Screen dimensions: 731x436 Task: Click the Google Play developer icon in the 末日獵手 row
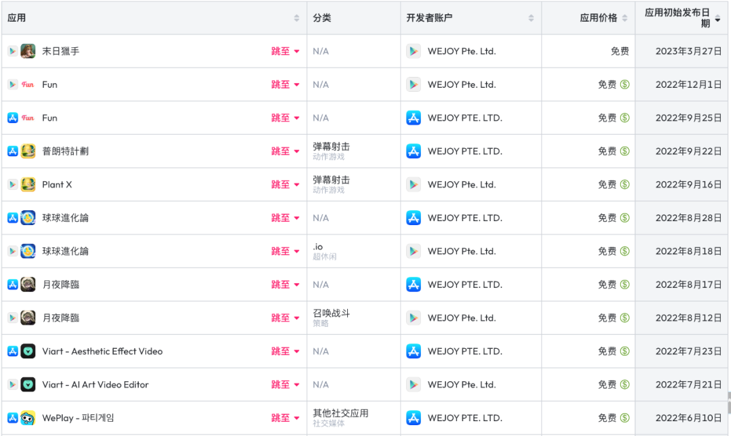414,51
